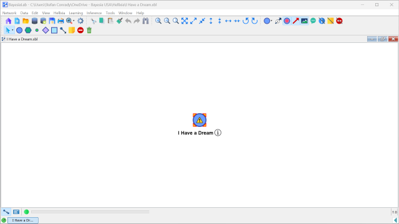Click the search magnifier toolbar icon

click(69, 21)
